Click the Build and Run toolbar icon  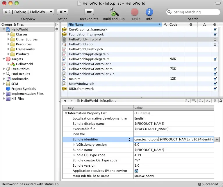coord(114,12)
